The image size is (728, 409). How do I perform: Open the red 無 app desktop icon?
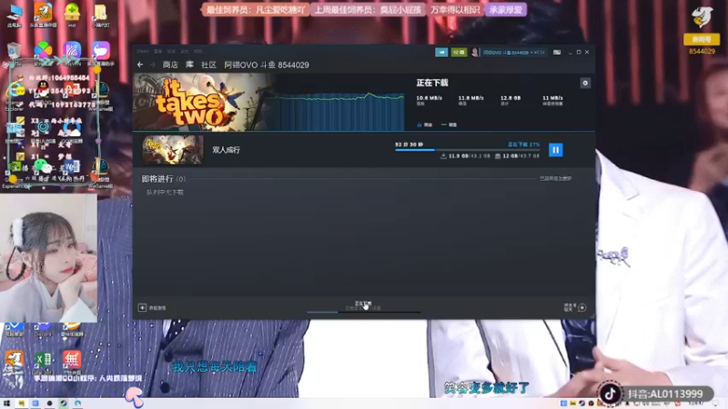click(72, 361)
